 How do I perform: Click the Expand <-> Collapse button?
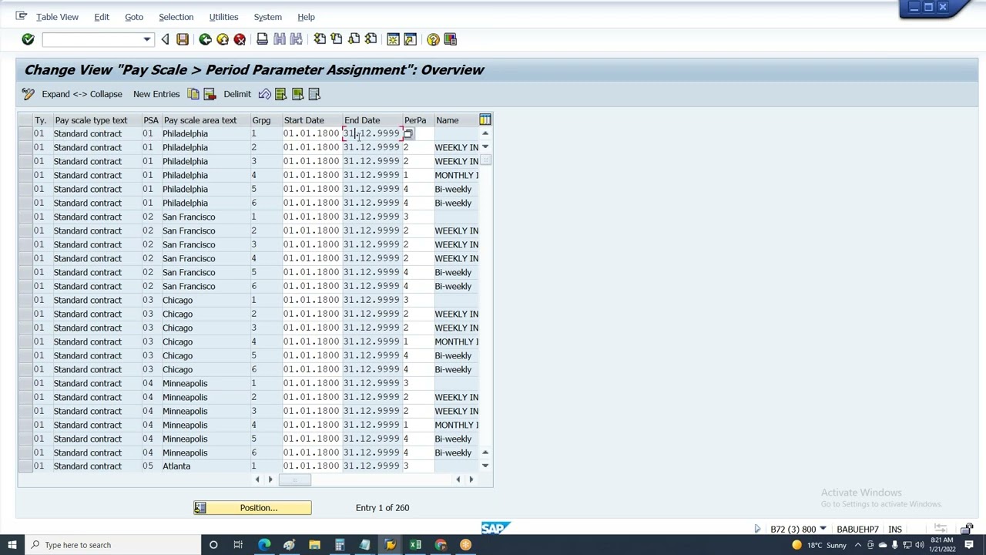(82, 94)
